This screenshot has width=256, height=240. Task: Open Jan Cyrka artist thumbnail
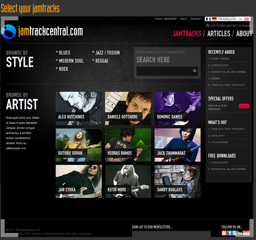79,181
